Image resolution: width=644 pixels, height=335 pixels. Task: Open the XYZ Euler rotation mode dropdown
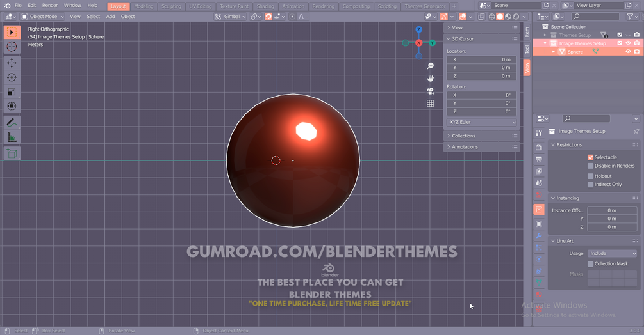pyautogui.click(x=482, y=123)
